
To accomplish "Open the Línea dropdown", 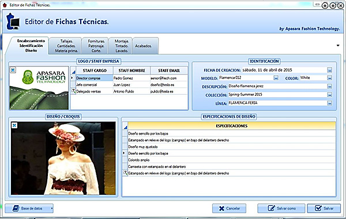I will (x=329, y=103).
